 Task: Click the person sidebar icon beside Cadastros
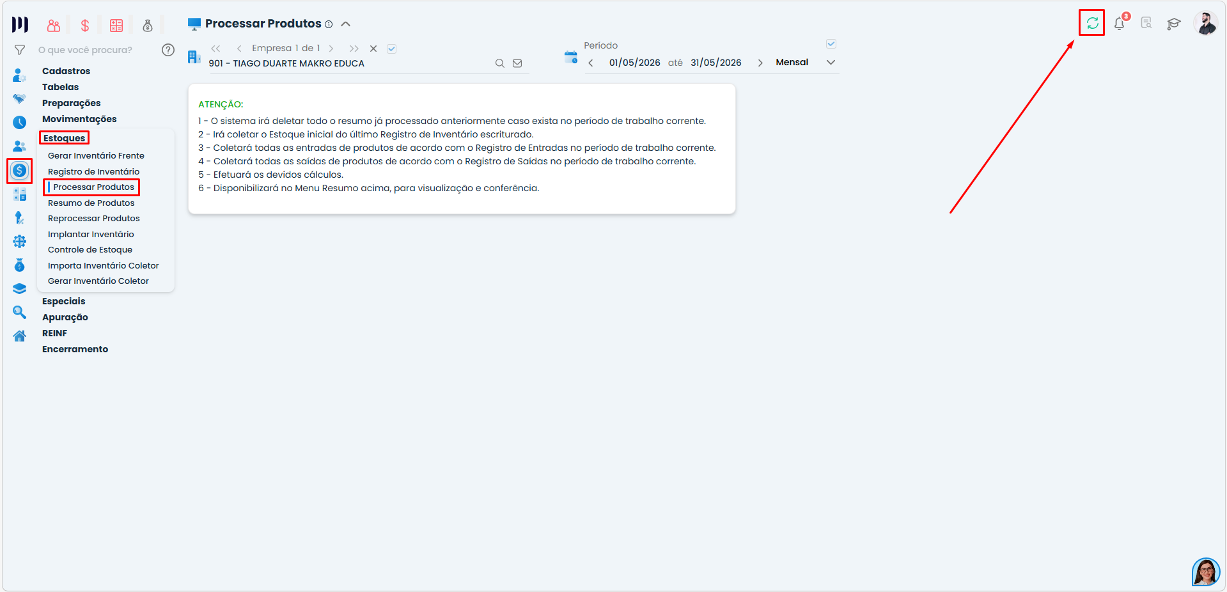pos(19,75)
